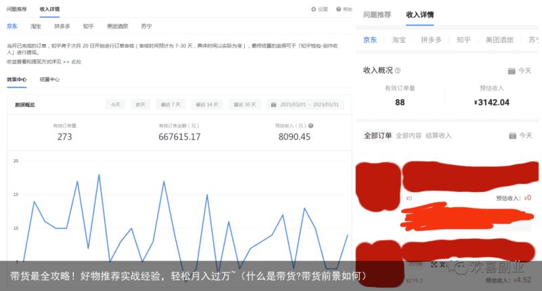Click the order count 88

[400, 102]
